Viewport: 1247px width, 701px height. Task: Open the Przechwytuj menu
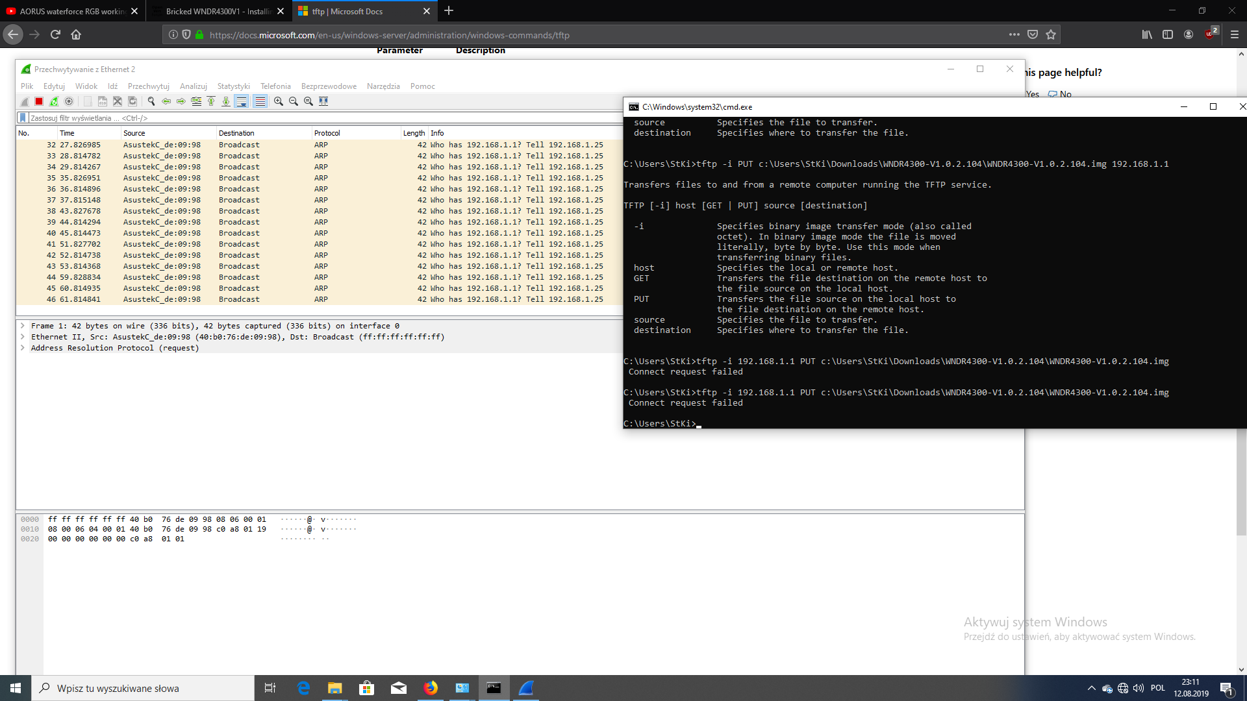coord(149,86)
